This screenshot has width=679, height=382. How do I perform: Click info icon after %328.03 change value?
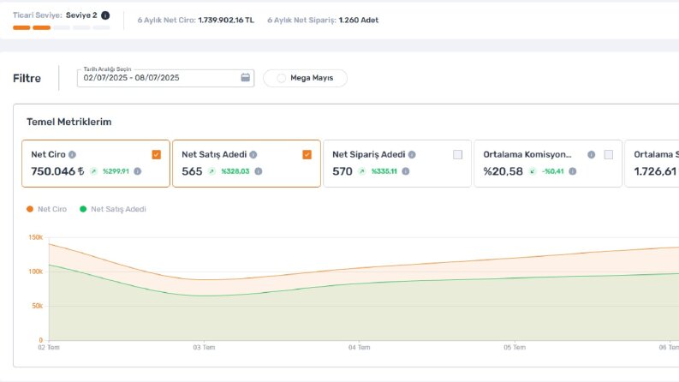pyautogui.click(x=258, y=171)
